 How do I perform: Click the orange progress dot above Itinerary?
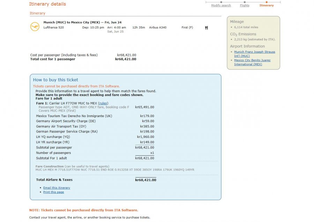(267, 2)
